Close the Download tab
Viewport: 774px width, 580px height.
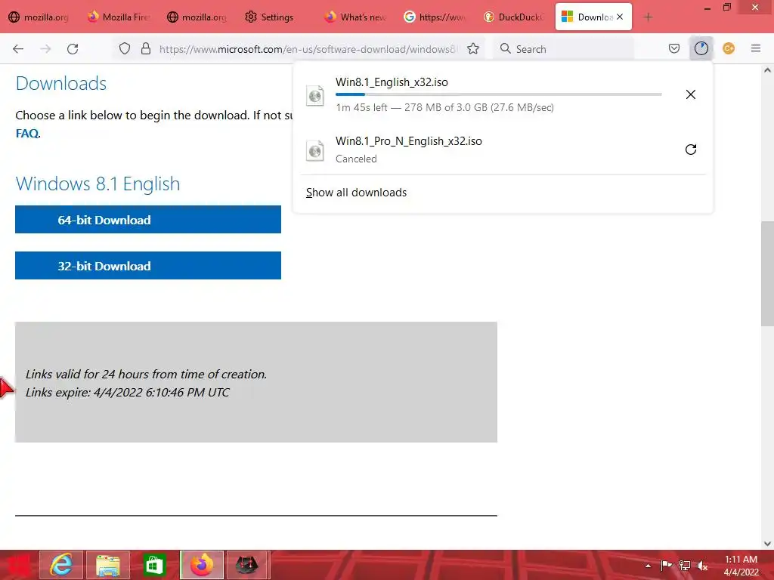pos(620,17)
